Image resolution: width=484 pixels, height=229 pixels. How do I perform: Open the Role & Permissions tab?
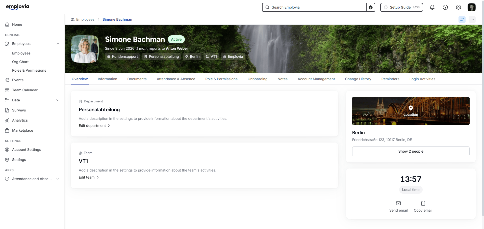click(x=221, y=79)
